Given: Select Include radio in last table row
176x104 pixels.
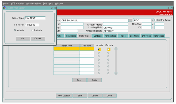Looking at the screenshot, I should 98,73.
